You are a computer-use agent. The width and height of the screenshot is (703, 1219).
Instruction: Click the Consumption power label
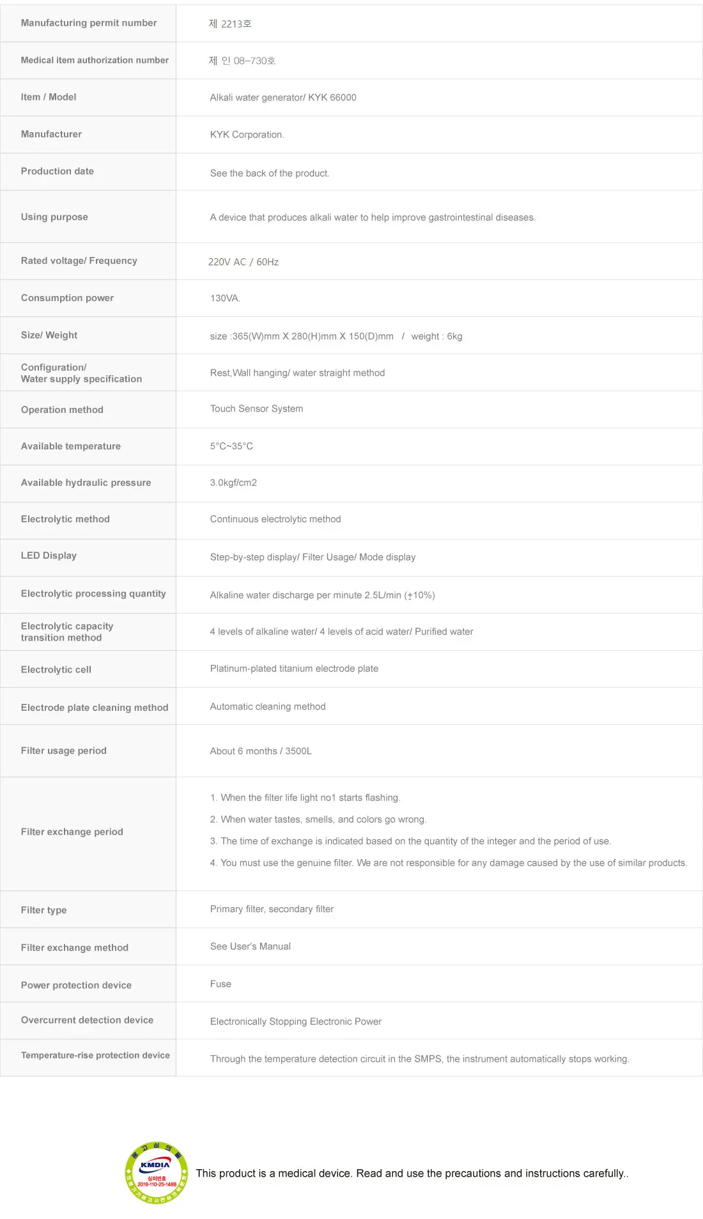coord(67,298)
